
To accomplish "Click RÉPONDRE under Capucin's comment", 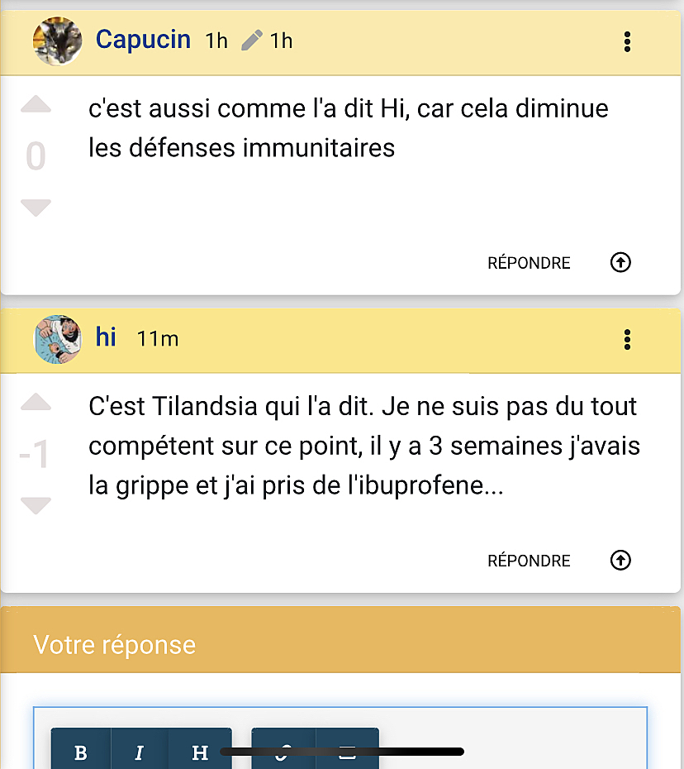I will click(x=529, y=263).
